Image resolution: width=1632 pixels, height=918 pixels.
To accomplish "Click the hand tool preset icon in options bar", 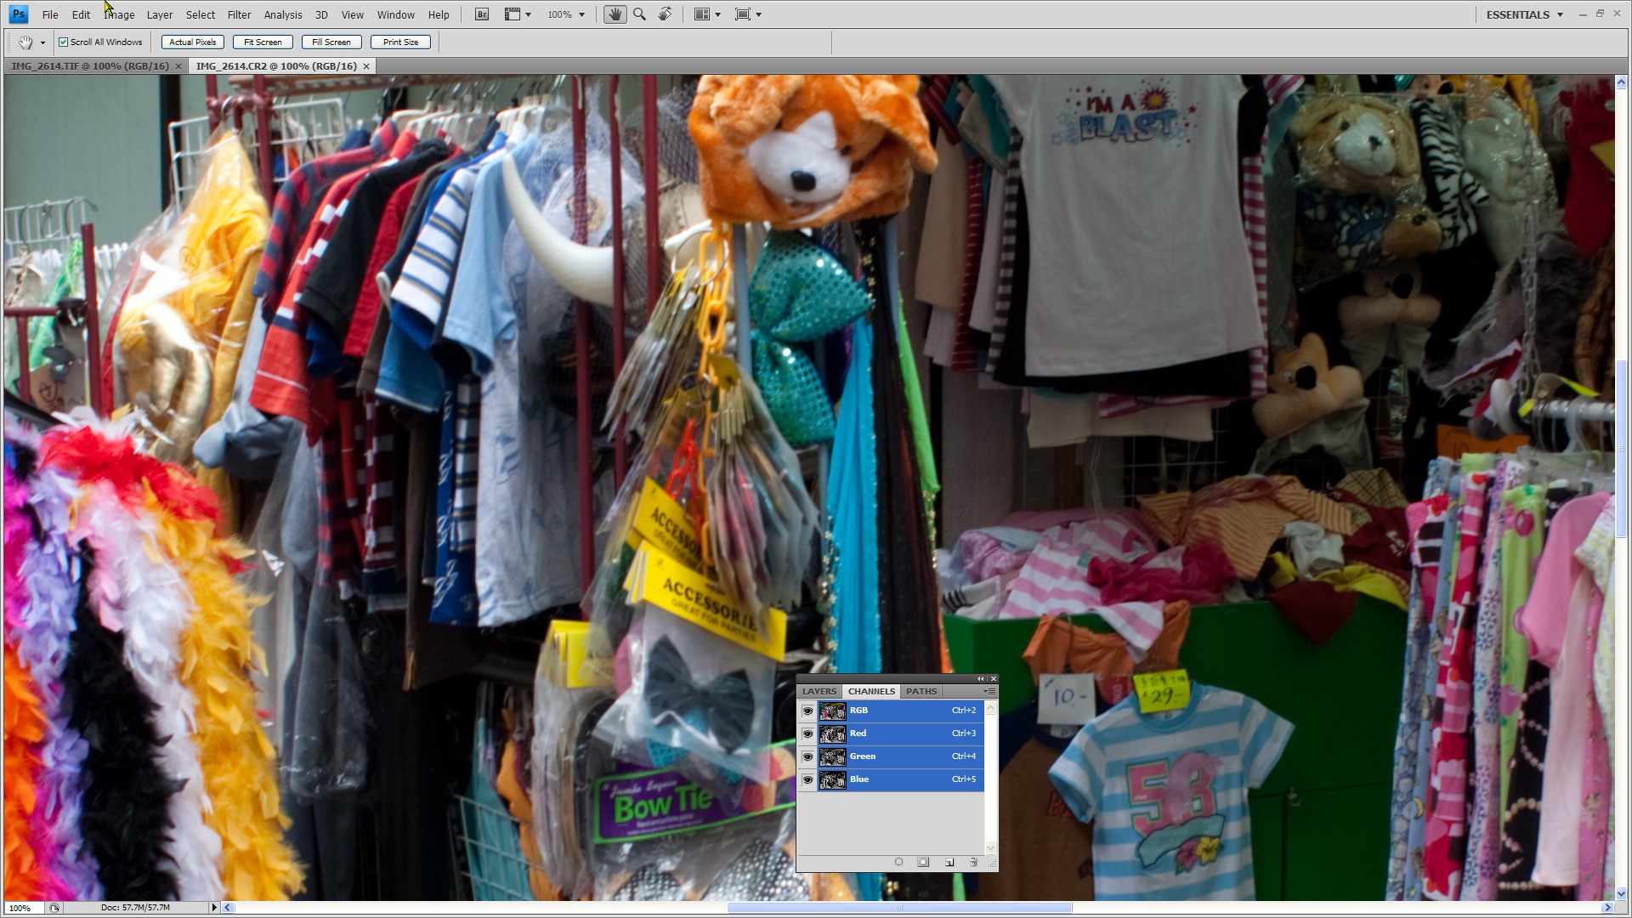I will click(25, 42).
